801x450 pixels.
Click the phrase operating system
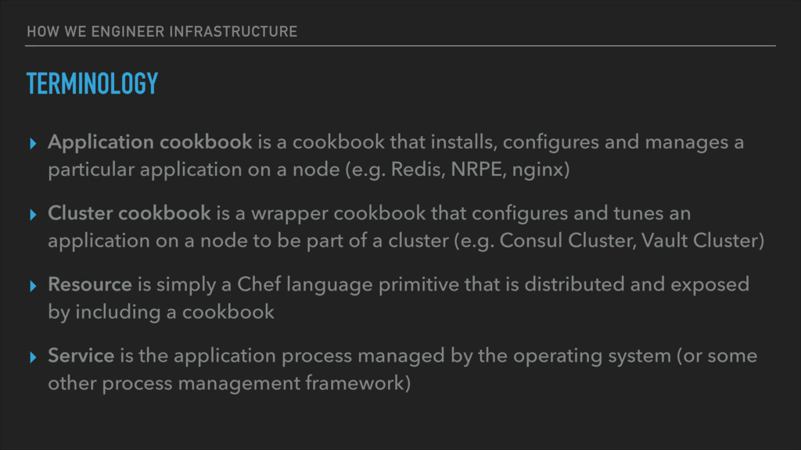(x=592, y=356)
